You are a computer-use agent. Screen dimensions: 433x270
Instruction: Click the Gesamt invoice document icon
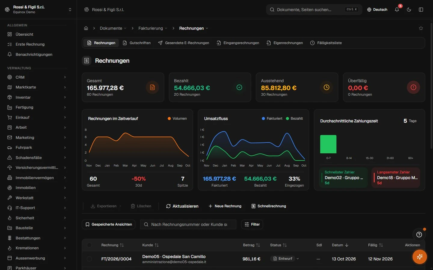(152, 87)
